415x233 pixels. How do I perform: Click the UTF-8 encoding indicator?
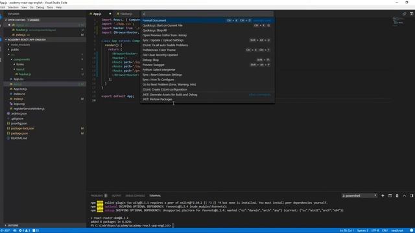point(375,230)
